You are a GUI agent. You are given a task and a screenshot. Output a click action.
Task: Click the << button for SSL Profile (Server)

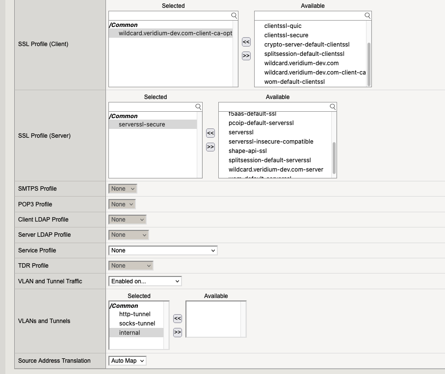pos(210,133)
